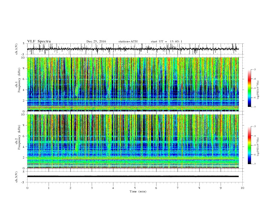Click the 'ch.1(V)' waveform axis label
This screenshot has height=211, width=273.
click(x=17, y=49)
